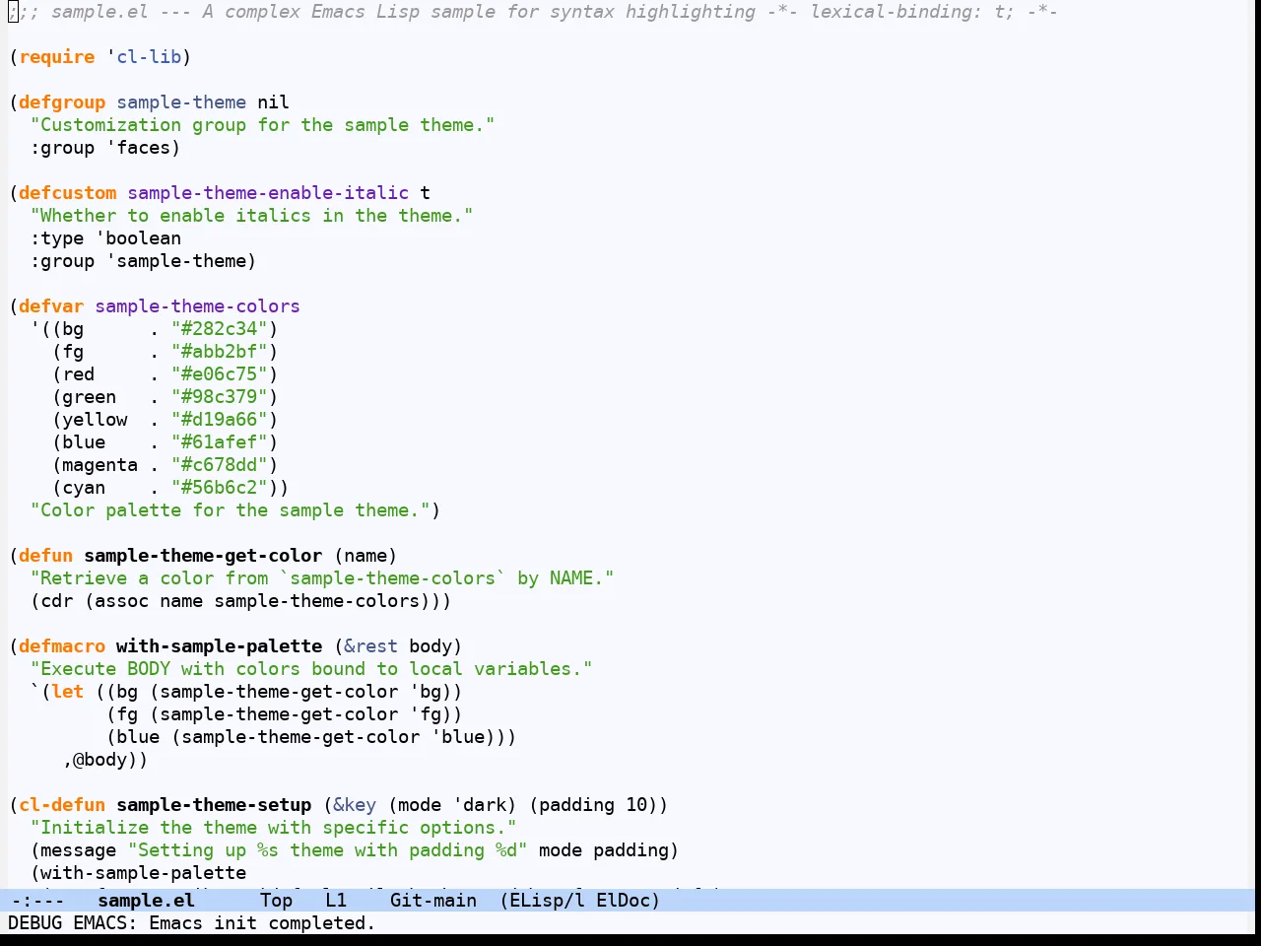Viewport: 1261px width, 946px height.
Task: Click the 'let' keyword in the macro body
Action: pos(67,692)
